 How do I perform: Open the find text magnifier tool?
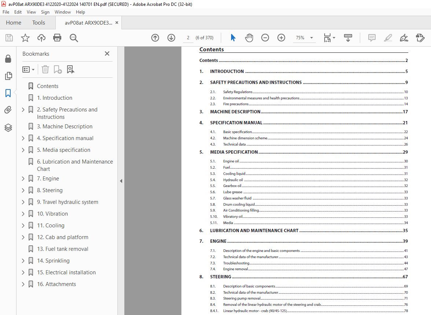pos(74,38)
